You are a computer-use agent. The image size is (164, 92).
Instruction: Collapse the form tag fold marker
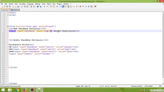click(8, 26)
